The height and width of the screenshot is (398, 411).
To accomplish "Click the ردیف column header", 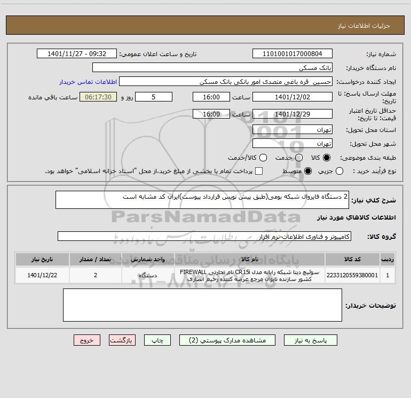I will coord(388,259).
